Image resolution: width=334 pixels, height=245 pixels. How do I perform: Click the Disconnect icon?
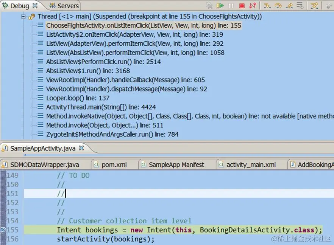[253, 6]
